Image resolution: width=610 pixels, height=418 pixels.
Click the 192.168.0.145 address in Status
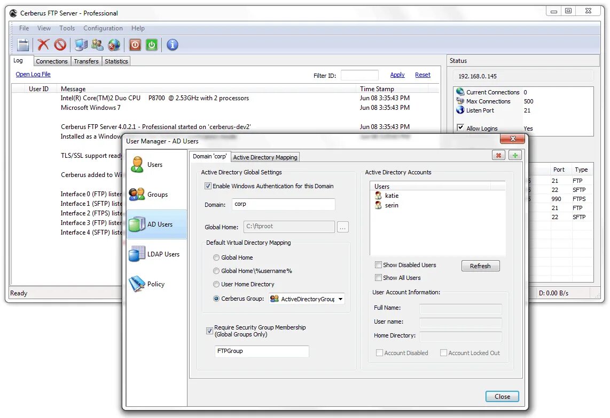pos(478,76)
